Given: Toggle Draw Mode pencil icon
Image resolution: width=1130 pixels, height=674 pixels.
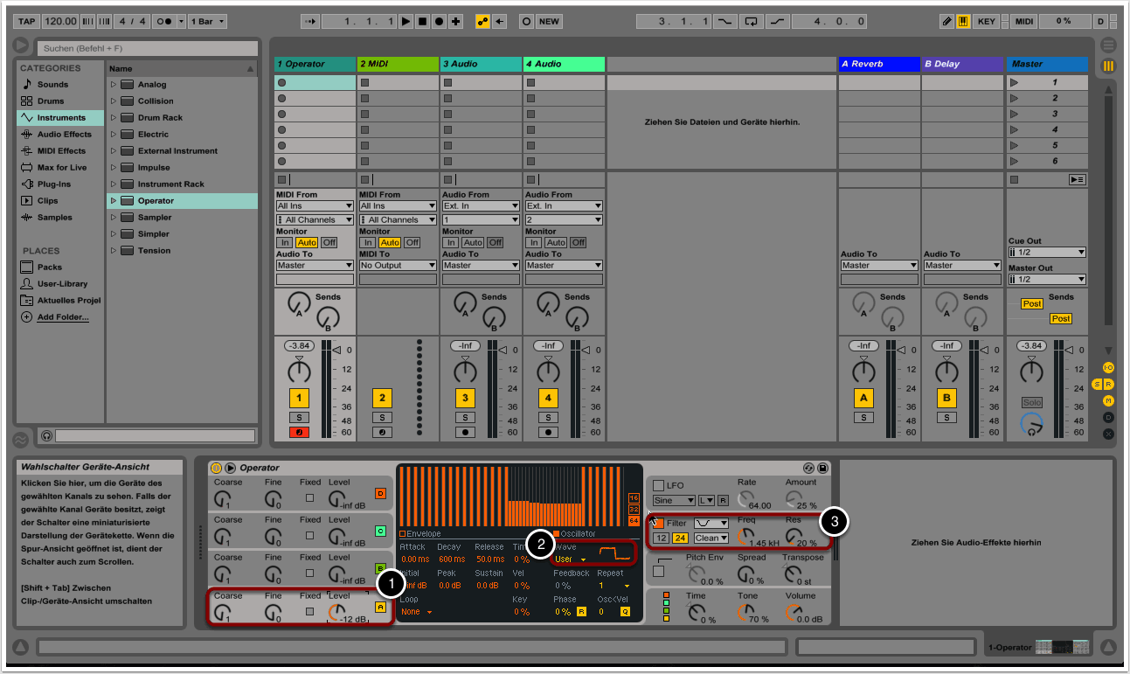Looking at the screenshot, I should (x=946, y=21).
